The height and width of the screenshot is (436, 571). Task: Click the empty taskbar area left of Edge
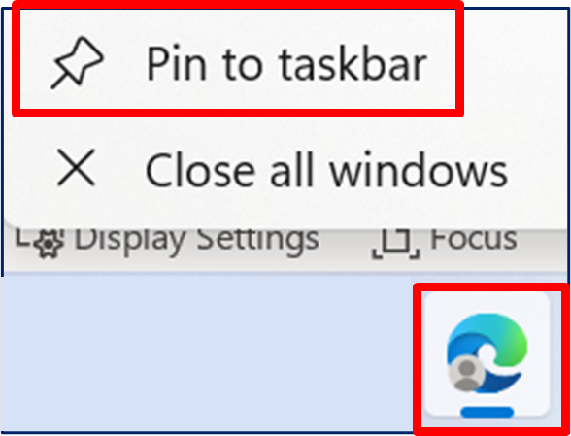click(208, 353)
